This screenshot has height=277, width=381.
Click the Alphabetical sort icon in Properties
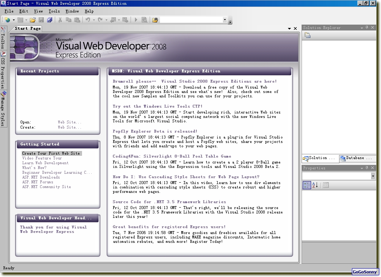point(315,185)
